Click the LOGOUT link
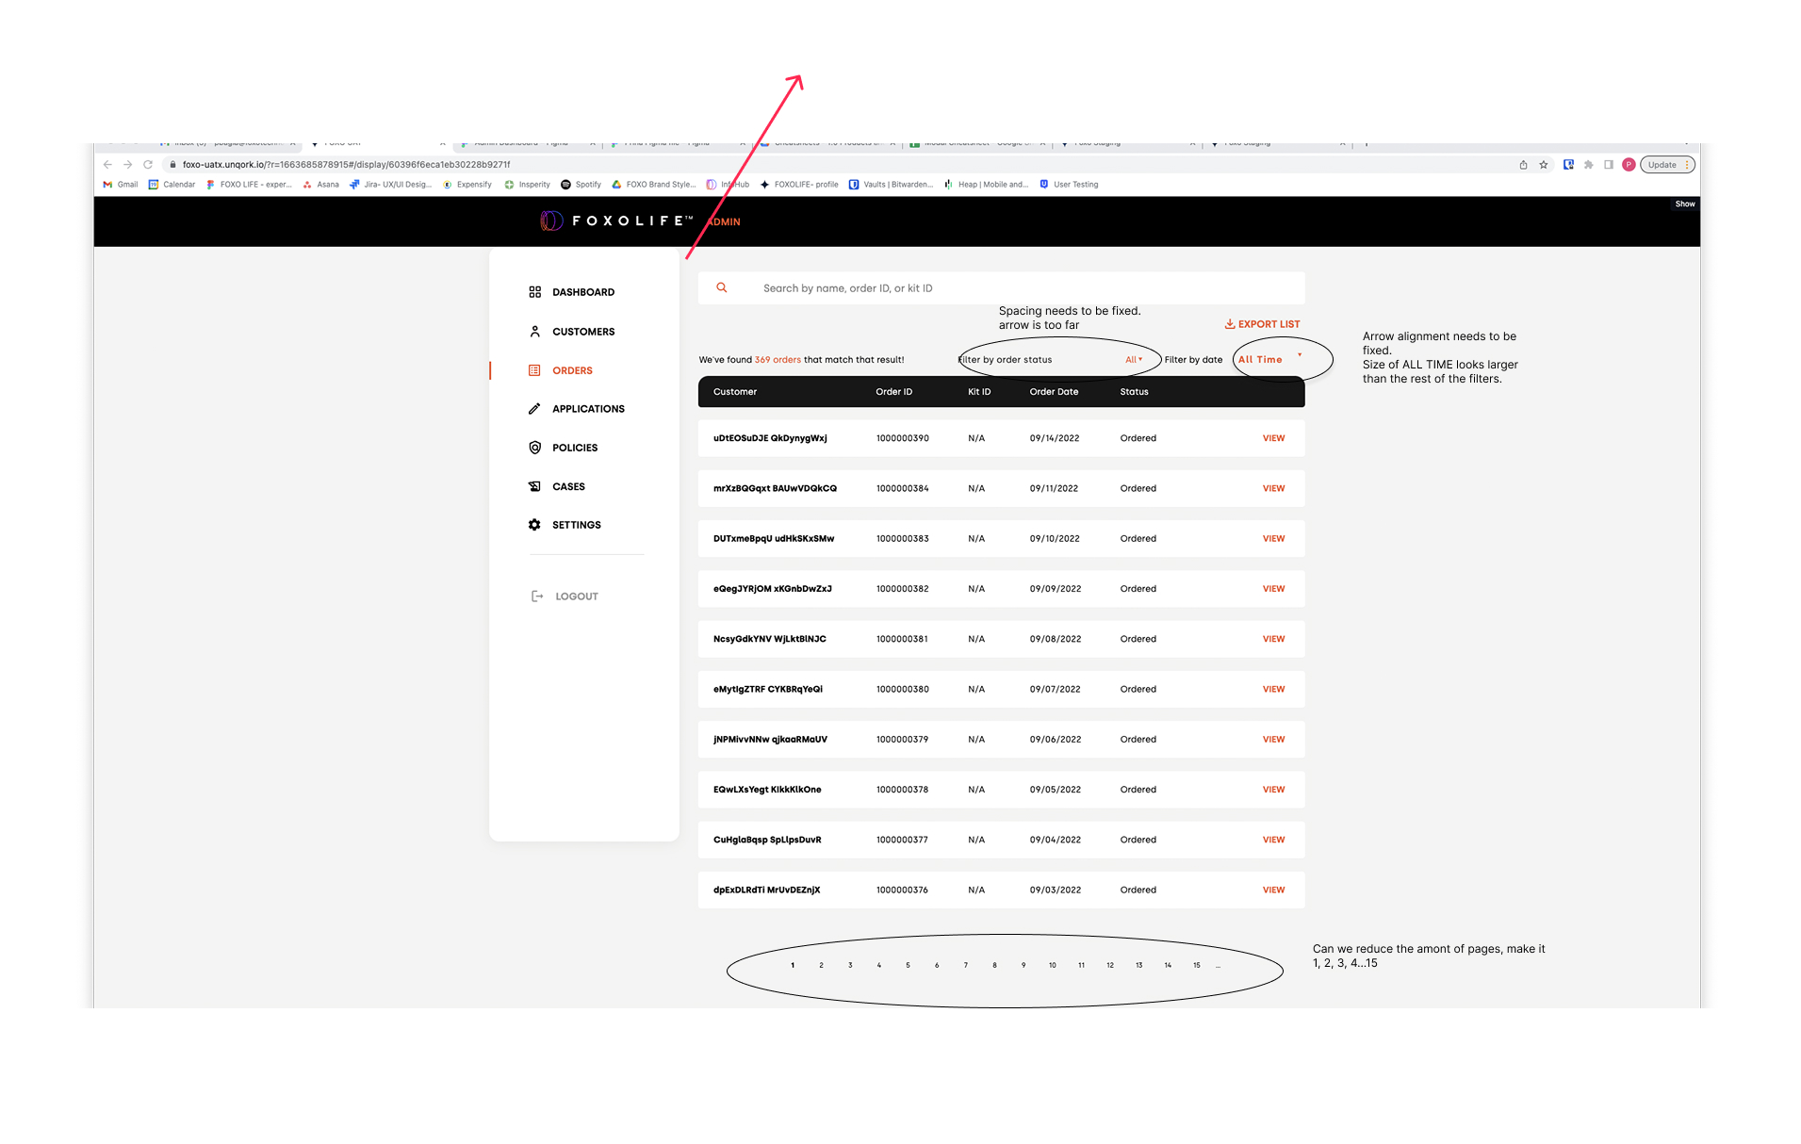 pyautogui.click(x=577, y=597)
